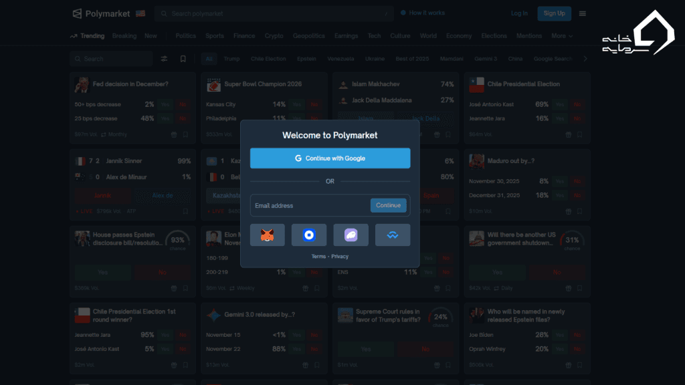Select Yes on House passes Epstein bill
Viewport: 685px width, 385px height.
pyautogui.click(x=103, y=272)
